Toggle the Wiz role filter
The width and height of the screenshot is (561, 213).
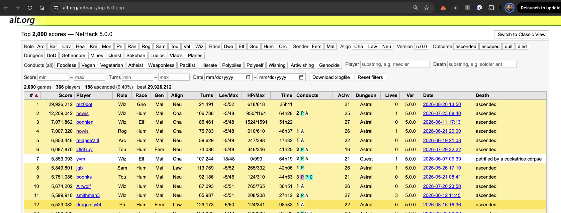[199, 46]
